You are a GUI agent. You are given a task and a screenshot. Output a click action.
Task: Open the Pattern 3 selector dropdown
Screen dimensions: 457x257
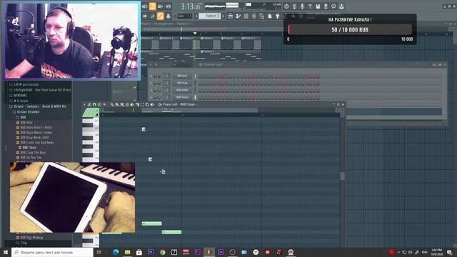[209, 16]
